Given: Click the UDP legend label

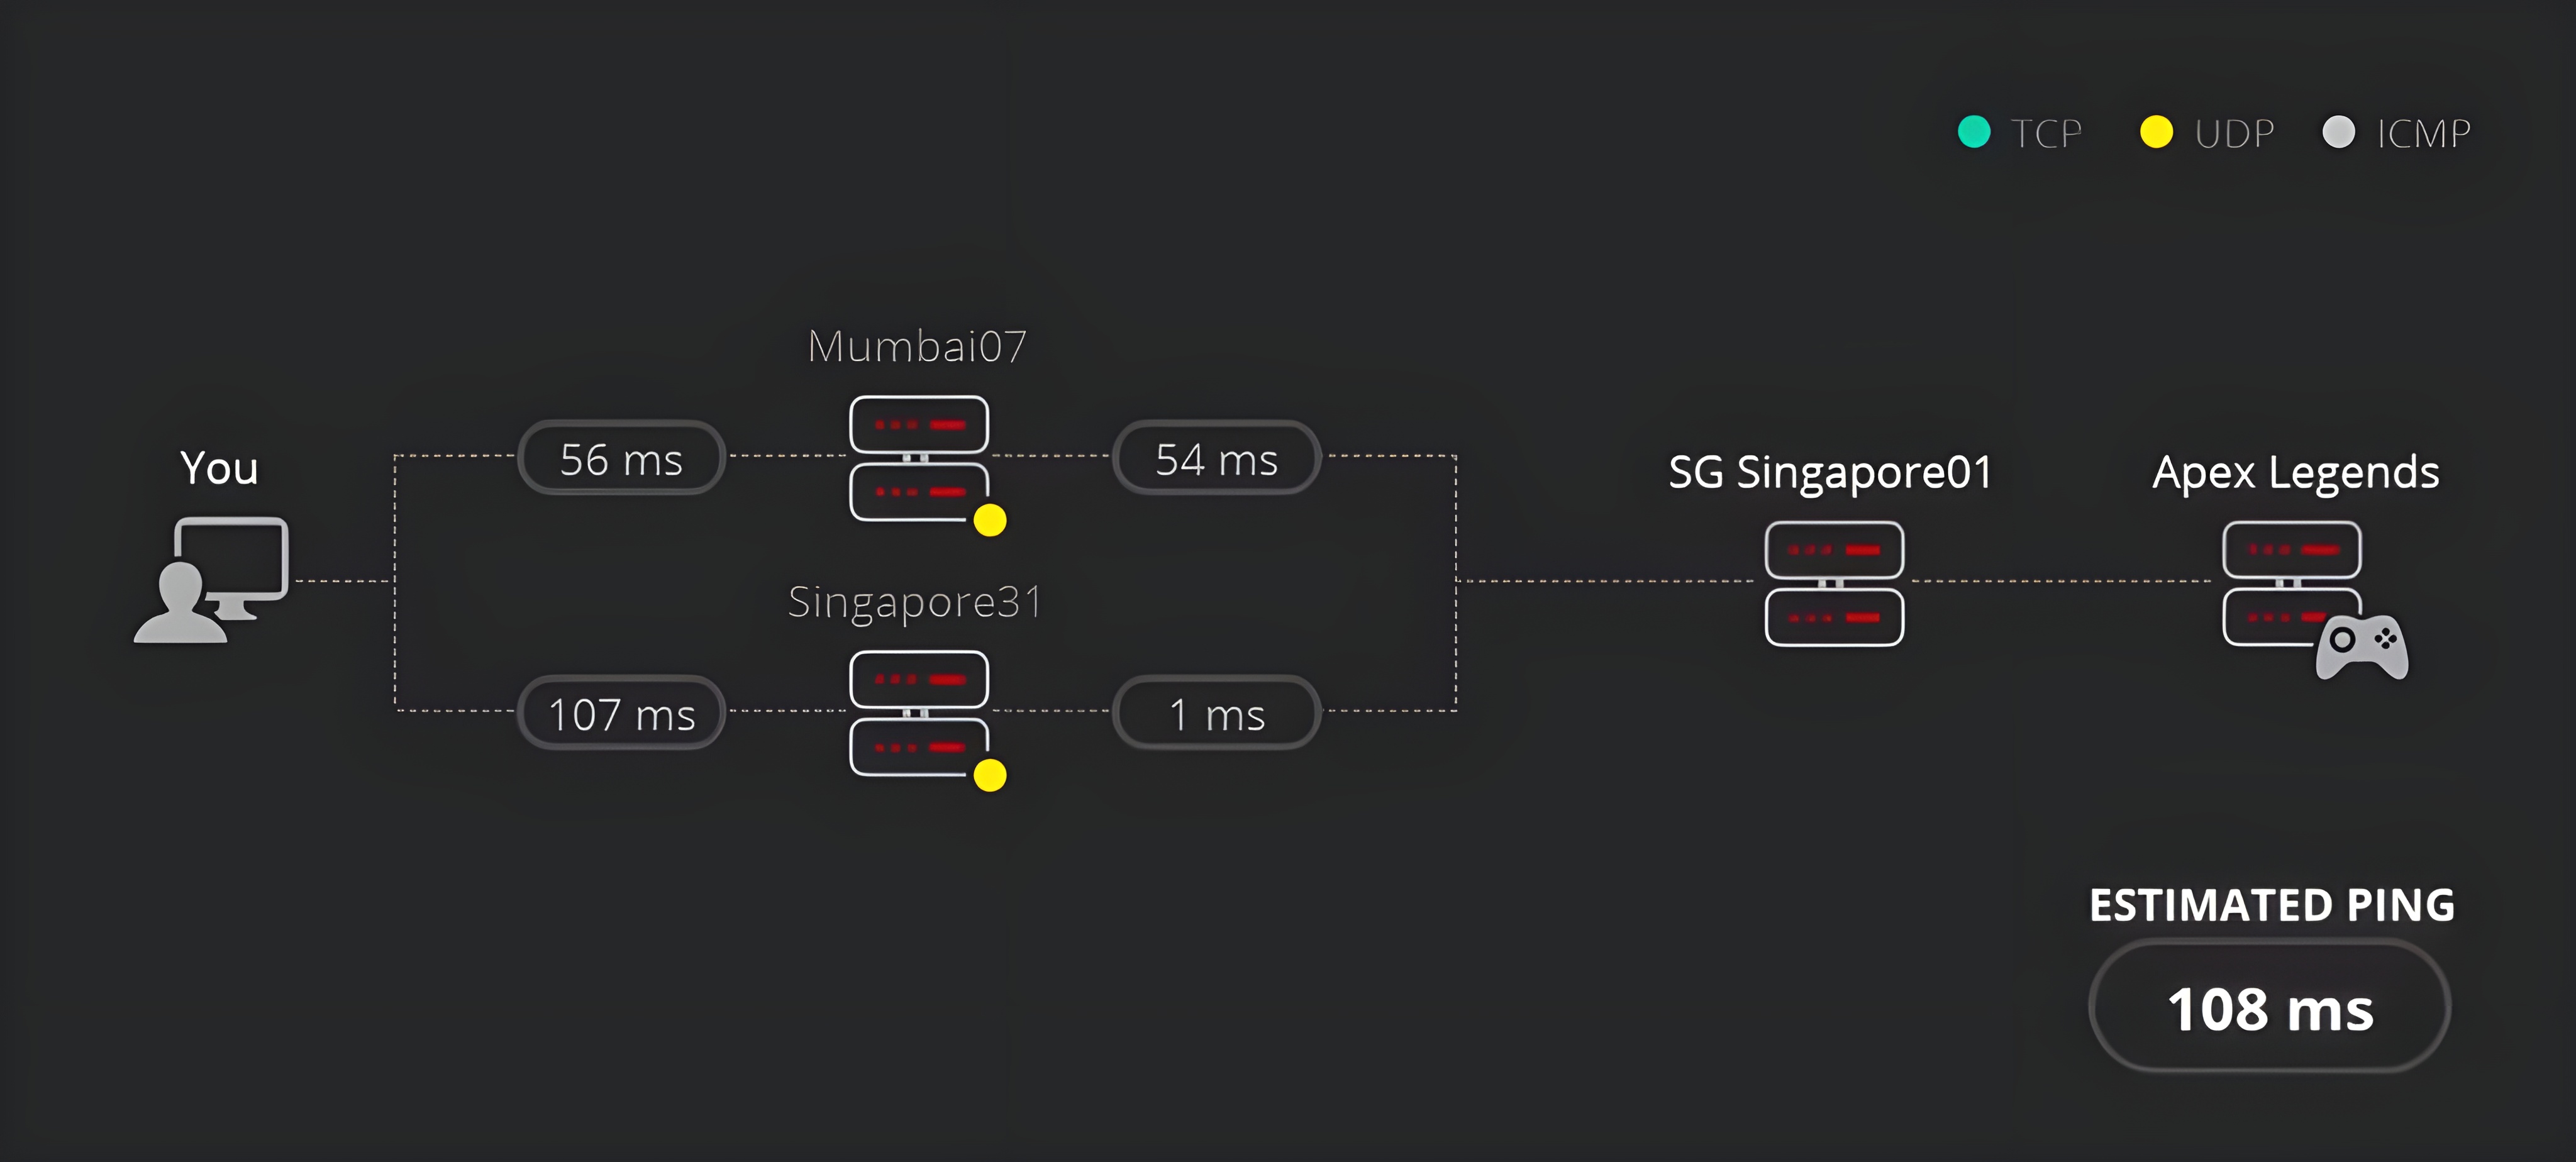Looking at the screenshot, I should click(2234, 133).
